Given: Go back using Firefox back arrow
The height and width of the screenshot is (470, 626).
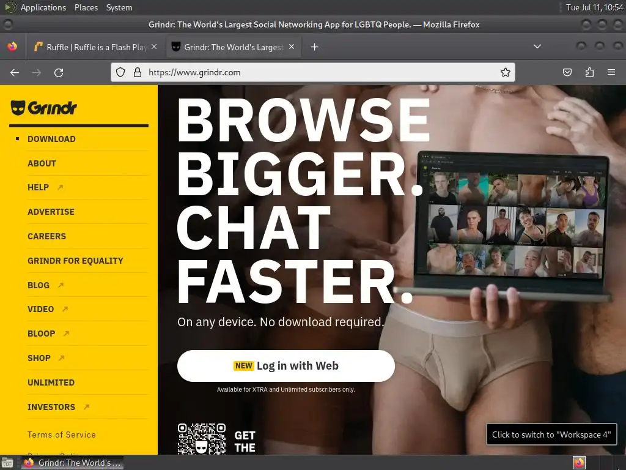Looking at the screenshot, I should click(15, 72).
